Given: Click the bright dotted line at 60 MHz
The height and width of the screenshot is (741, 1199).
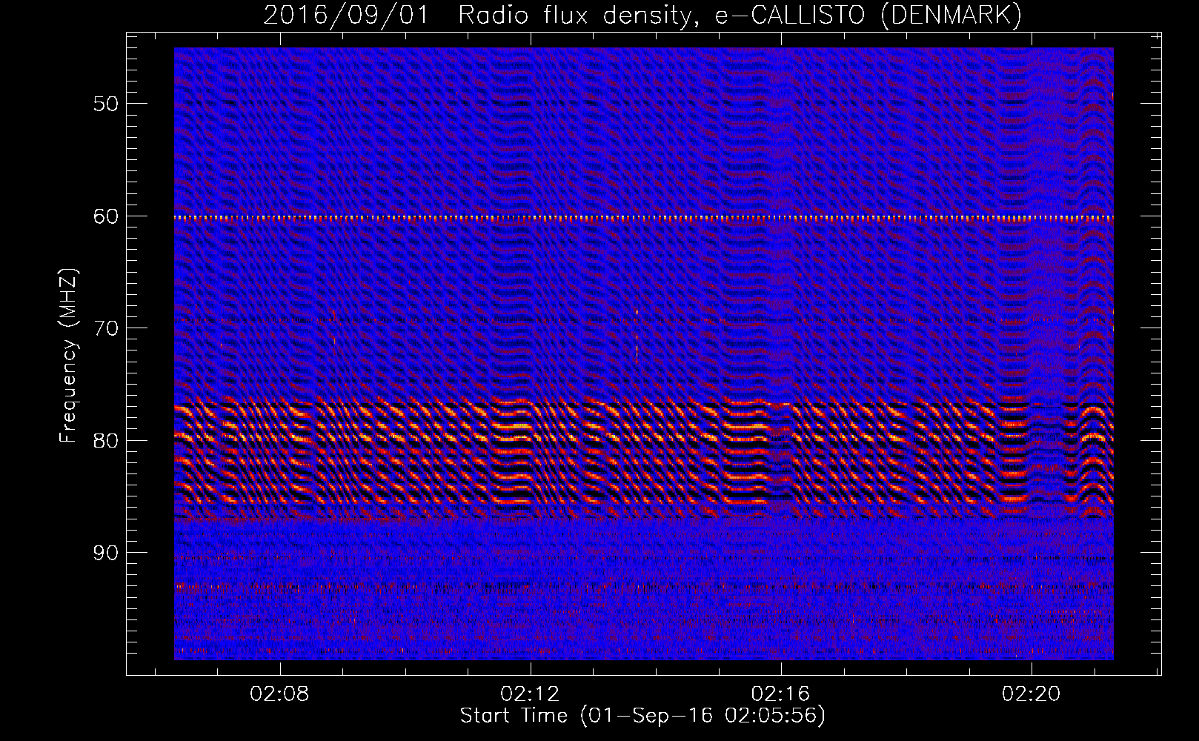Looking at the screenshot, I should coord(644,219).
